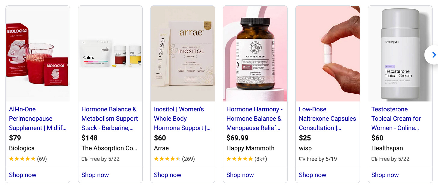This screenshot has height=187, width=438.
Task: Open the Testosterone Topical Cream image
Action: pyautogui.click(x=400, y=53)
